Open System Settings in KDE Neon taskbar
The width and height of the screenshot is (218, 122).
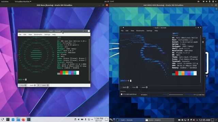(8, 119)
